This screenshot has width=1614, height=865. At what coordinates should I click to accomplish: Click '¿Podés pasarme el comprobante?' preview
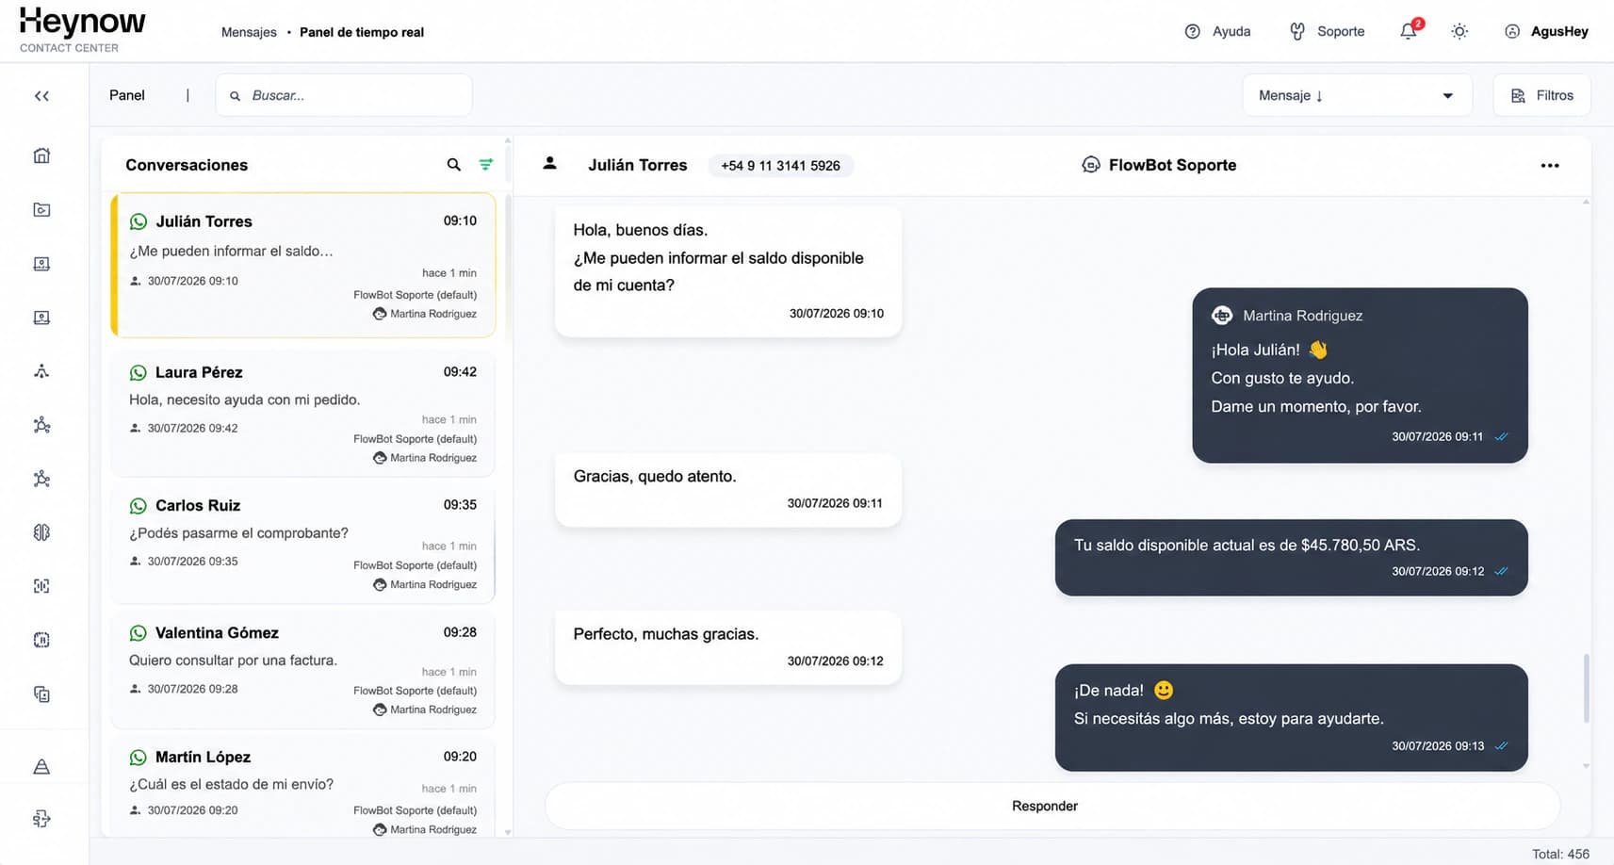tap(238, 532)
